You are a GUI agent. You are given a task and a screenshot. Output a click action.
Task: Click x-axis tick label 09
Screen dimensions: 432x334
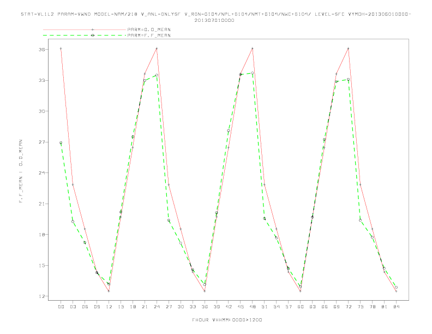[97, 307]
